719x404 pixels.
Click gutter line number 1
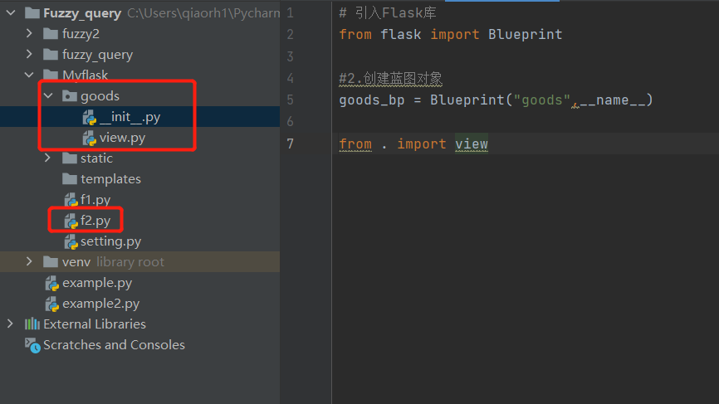(x=290, y=12)
